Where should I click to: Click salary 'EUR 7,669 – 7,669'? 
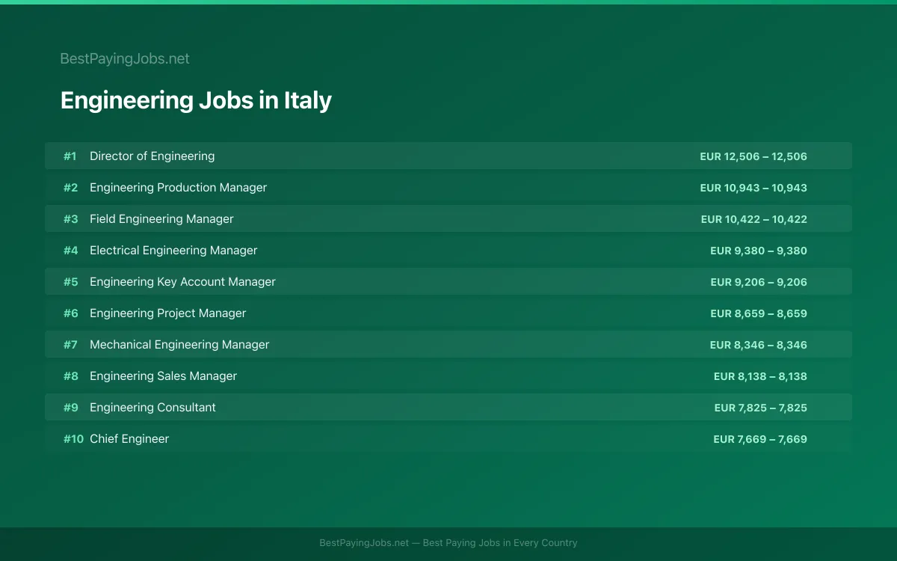coord(760,439)
